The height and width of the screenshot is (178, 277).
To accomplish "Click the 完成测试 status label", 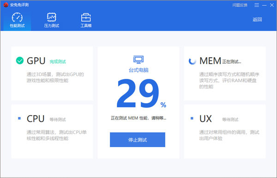I will pos(58,62).
